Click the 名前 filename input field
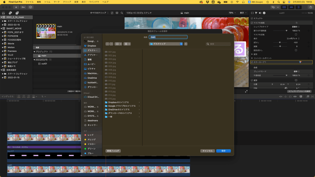Screen dimensions: 315x177 coord(168,37)
